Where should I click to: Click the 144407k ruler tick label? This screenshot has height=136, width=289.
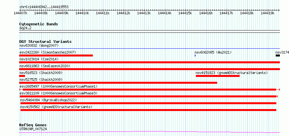pyautogui.click(x=21, y=13)
